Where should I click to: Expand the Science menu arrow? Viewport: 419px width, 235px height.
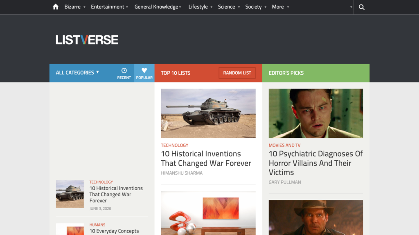(239, 7)
